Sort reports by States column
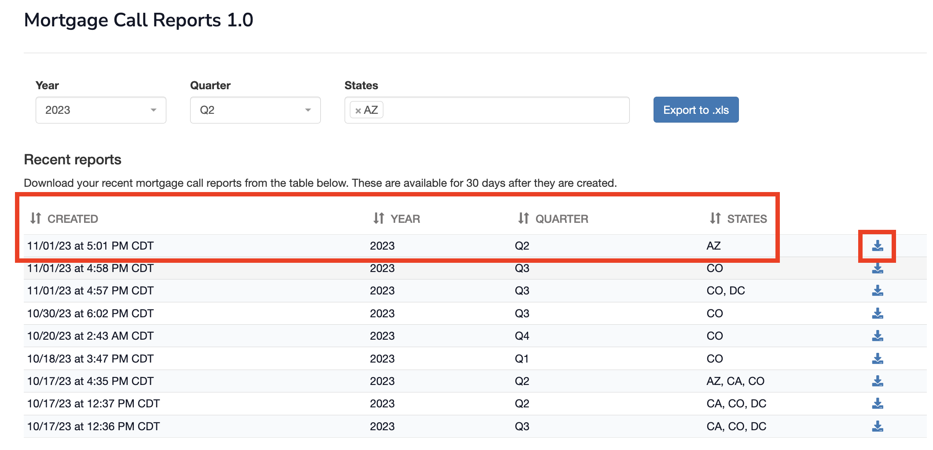This screenshot has height=450, width=933. tap(738, 218)
